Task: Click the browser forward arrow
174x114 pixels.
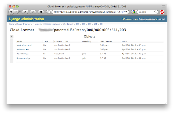Action: (x=16, y=12)
